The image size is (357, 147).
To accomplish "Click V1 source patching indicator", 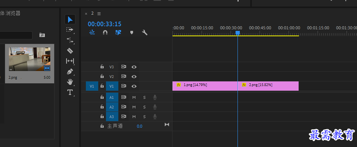I will point(92,86).
